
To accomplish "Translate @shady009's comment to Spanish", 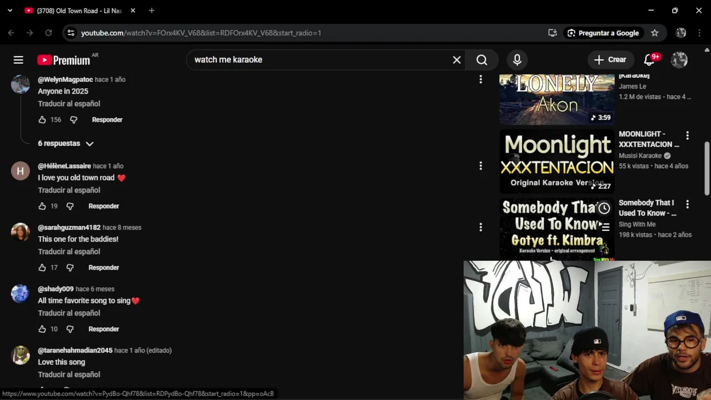I will click(x=69, y=313).
